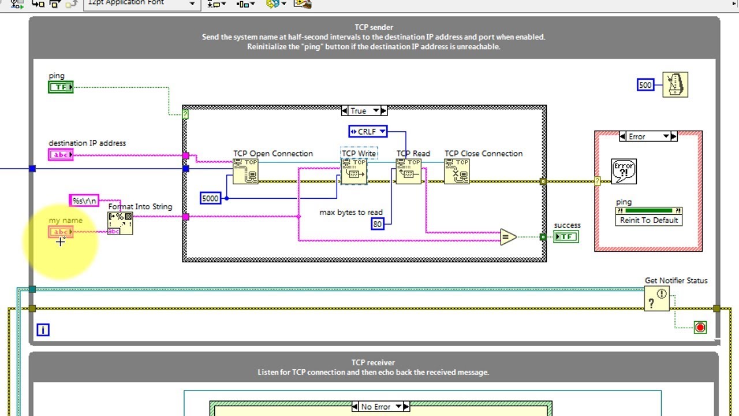This screenshot has height=416, width=739.
Task: Click the Reinit To Default invoke node
Action: coord(649,220)
